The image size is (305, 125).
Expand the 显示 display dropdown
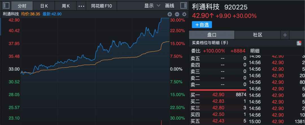(x=152, y=6)
